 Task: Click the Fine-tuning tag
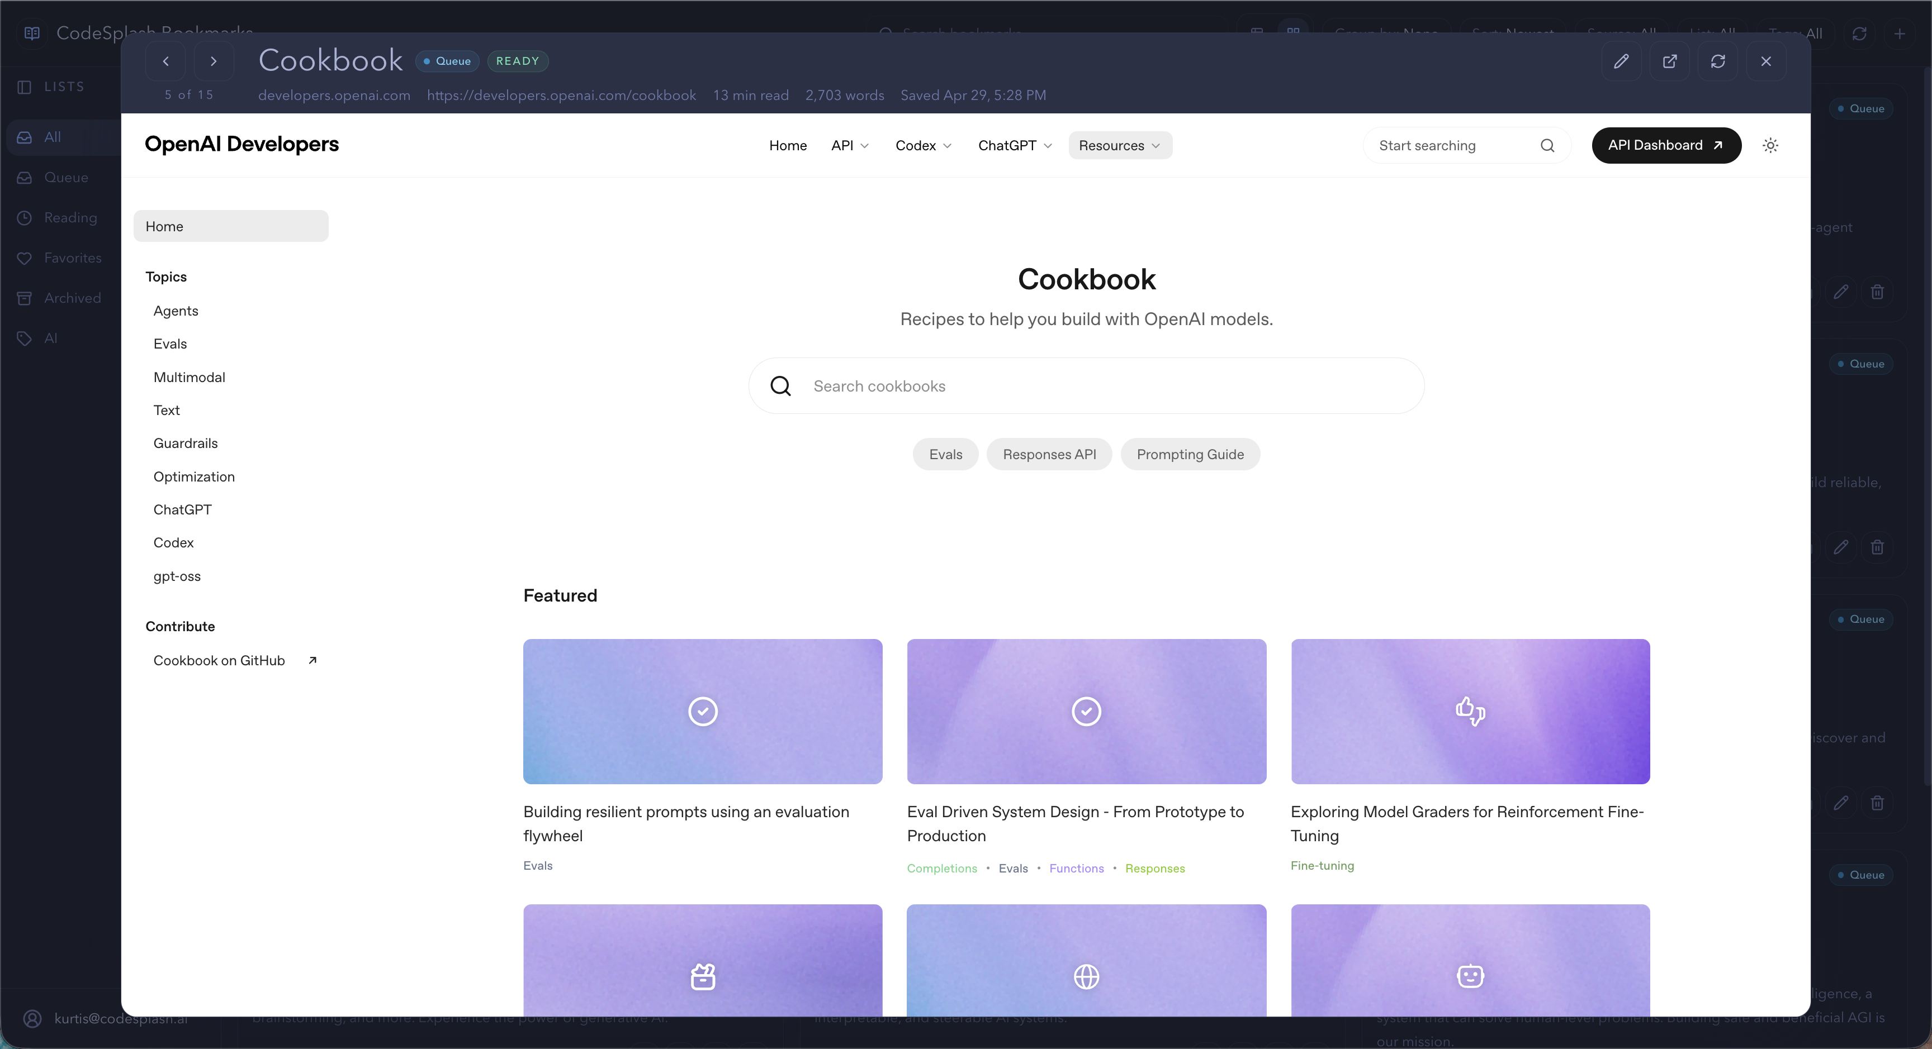click(x=1322, y=865)
